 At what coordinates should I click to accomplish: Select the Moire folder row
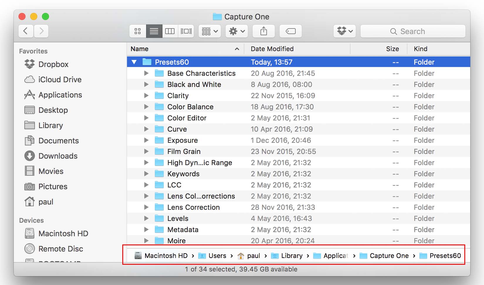point(298,241)
